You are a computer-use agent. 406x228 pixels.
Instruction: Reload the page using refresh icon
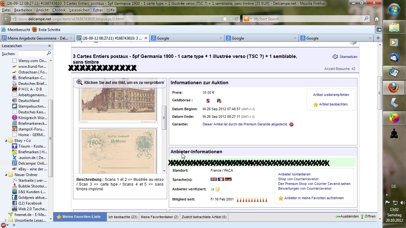tap(236, 19)
